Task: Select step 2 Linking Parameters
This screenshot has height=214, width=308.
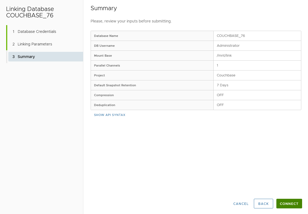Action: [x=35, y=44]
